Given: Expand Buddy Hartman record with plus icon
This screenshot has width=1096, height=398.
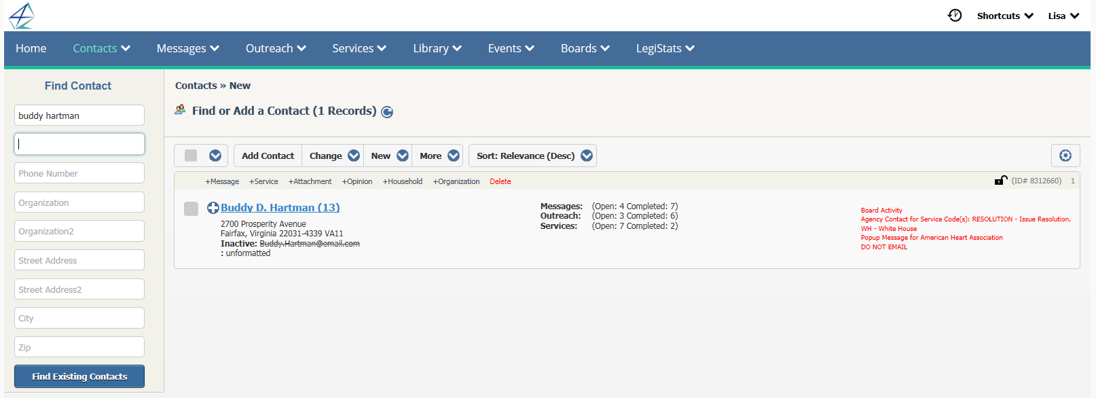Looking at the screenshot, I should click(213, 208).
